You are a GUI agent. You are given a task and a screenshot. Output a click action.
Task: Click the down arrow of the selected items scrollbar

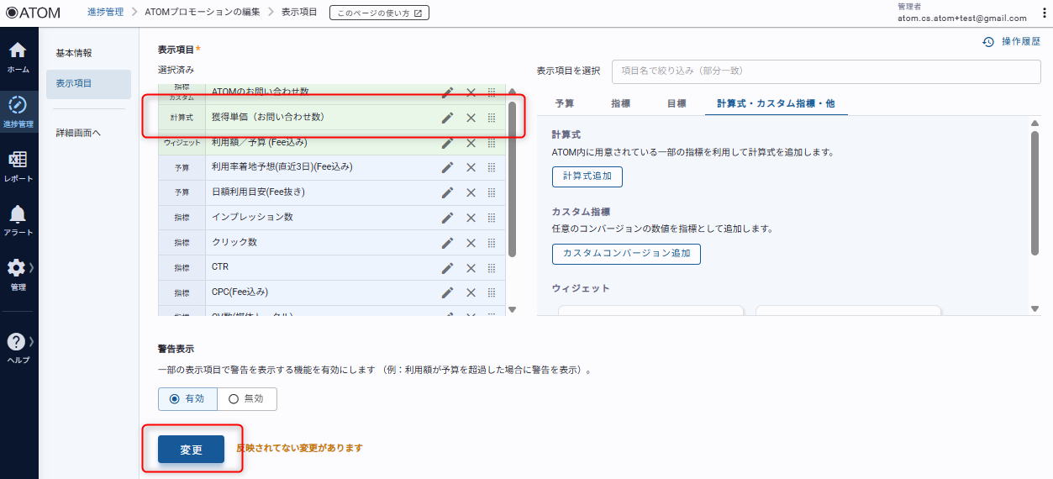click(513, 310)
